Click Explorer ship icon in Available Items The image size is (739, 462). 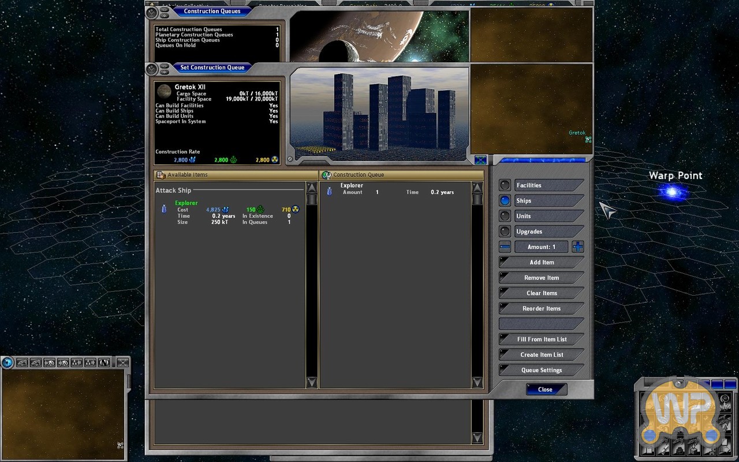(164, 209)
